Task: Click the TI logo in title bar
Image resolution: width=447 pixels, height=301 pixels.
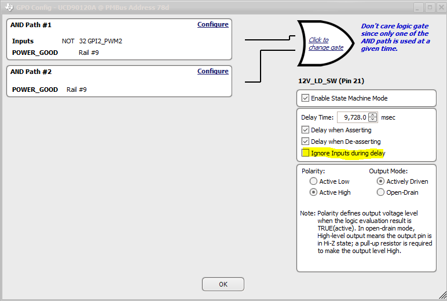Action: [9, 8]
